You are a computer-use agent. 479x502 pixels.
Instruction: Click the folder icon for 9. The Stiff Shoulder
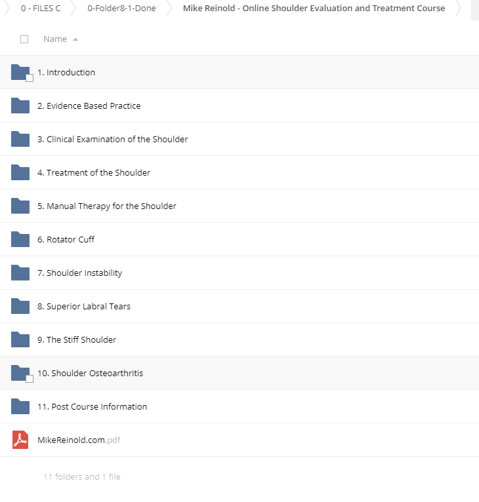[x=20, y=339]
